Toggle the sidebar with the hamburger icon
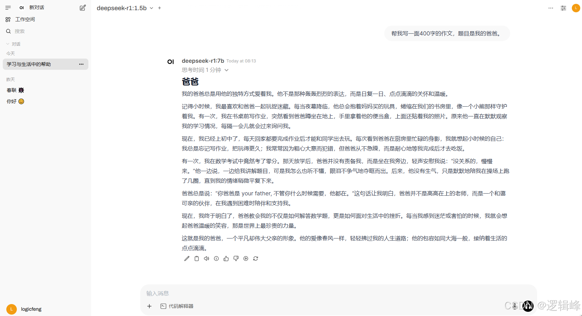Image resolution: width=582 pixels, height=316 pixels. (8, 7)
